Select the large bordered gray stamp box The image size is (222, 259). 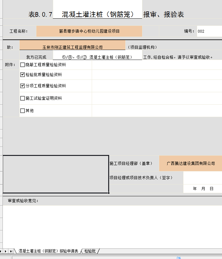click(56, 174)
